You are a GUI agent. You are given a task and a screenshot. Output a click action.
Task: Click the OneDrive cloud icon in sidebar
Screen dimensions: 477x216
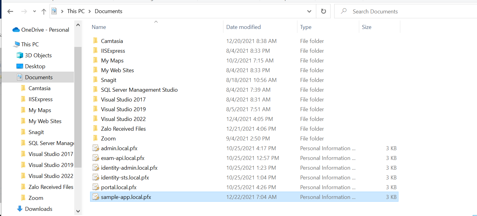point(16,30)
